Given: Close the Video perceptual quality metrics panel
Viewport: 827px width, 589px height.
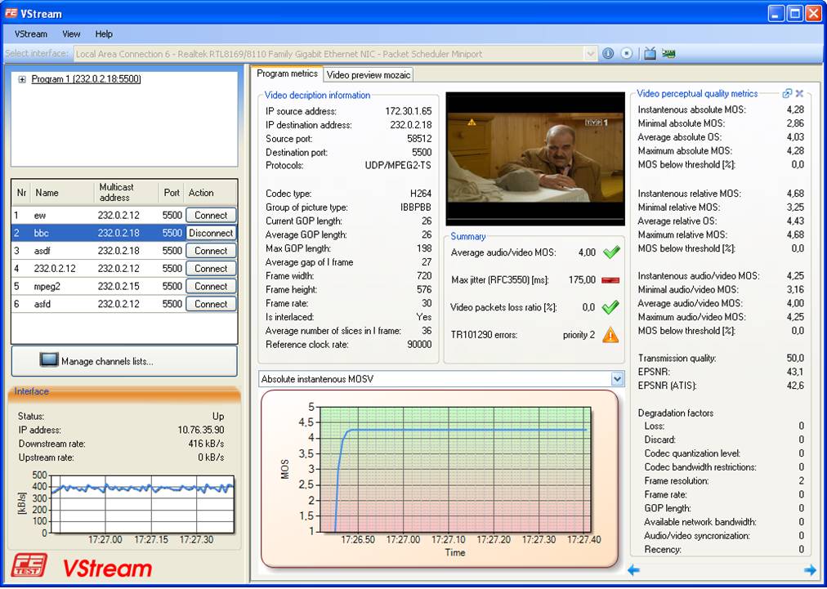Looking at the screenshot, I should pyautogui.click(x=799, y=94).
